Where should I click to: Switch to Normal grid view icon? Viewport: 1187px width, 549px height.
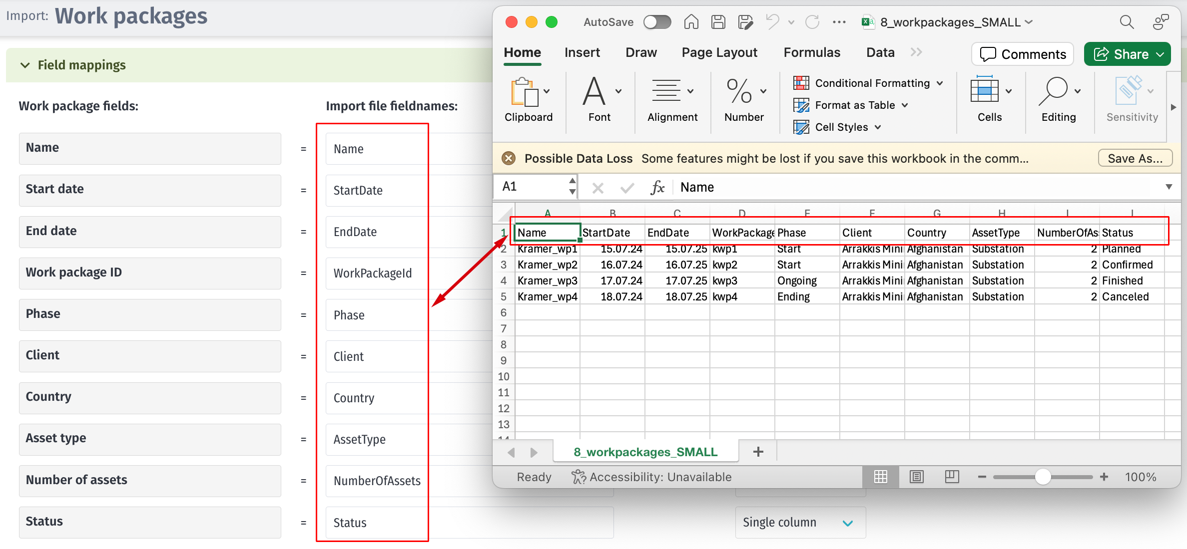881,477
